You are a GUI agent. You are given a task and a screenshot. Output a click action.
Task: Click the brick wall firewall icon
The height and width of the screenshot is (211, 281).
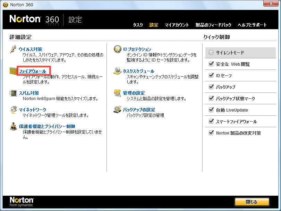coord(13,72)
